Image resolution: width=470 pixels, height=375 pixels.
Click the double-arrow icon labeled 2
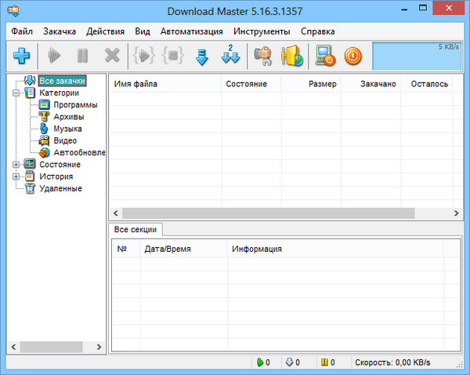(x=230, y=56)
